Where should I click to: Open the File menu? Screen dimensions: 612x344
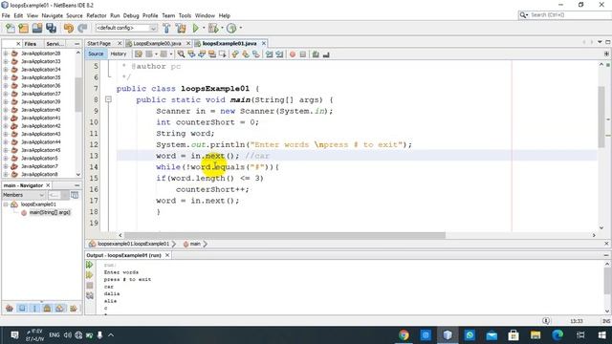[6, 15]
